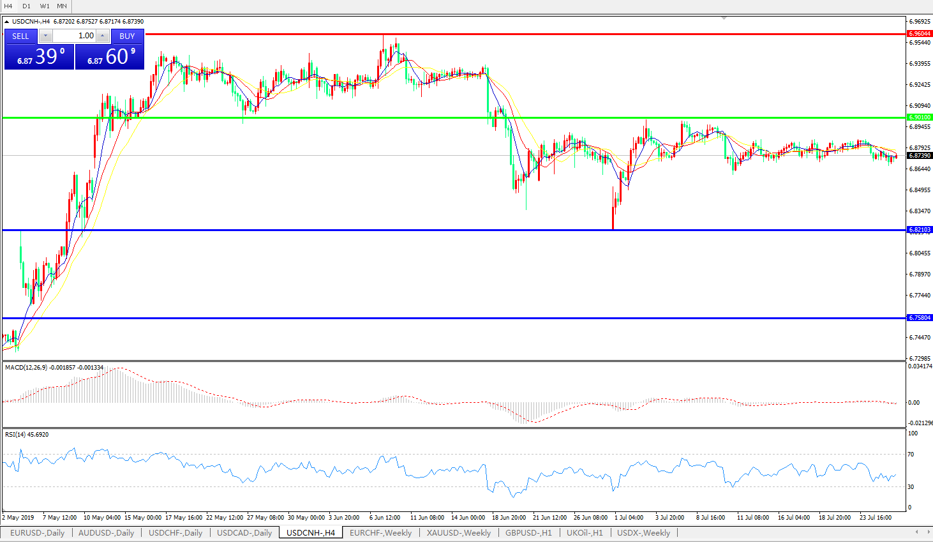Decrease lot volume with down arrow
This screenshot has height=542, width=933.
point(46,36)
